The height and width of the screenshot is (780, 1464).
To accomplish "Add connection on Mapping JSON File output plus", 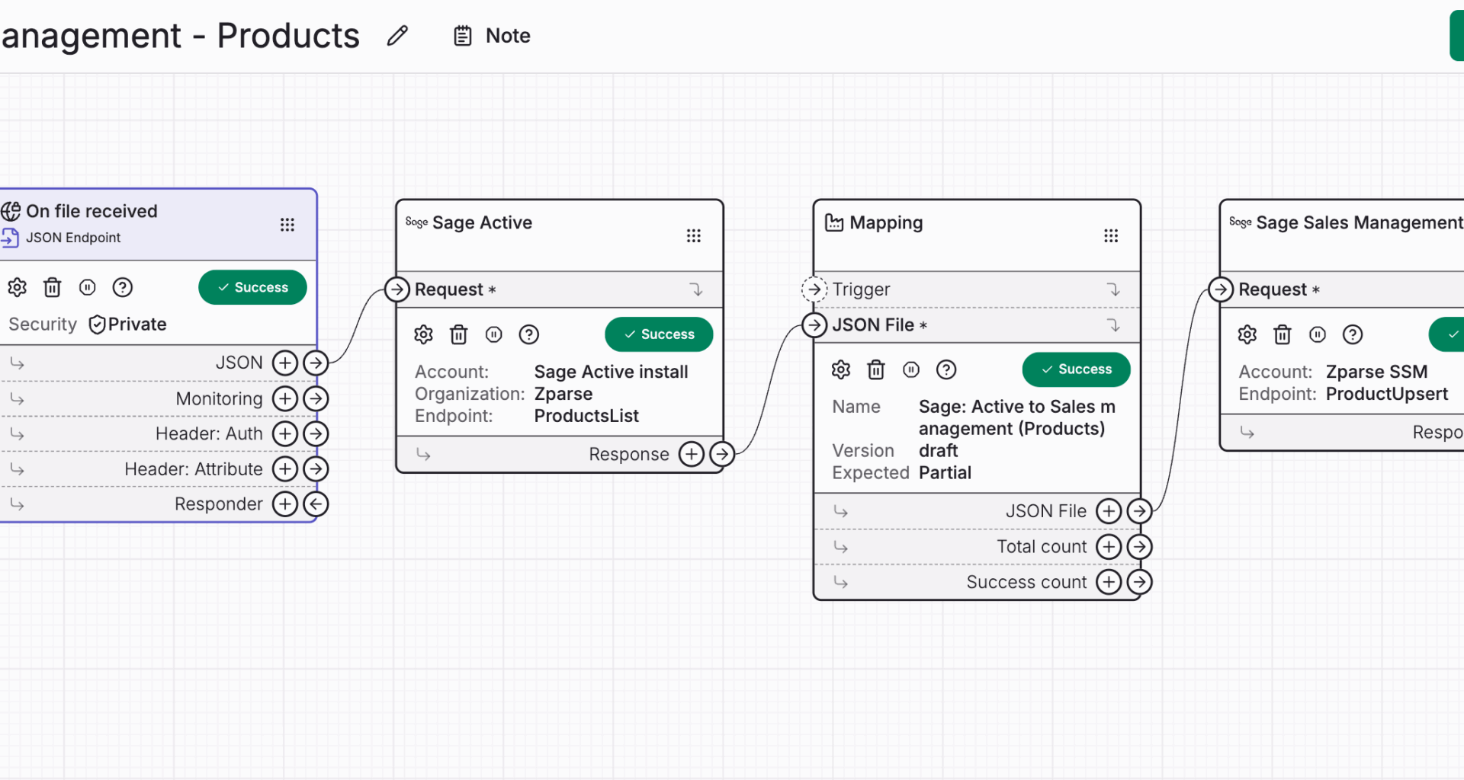I will click(1109, 511).
